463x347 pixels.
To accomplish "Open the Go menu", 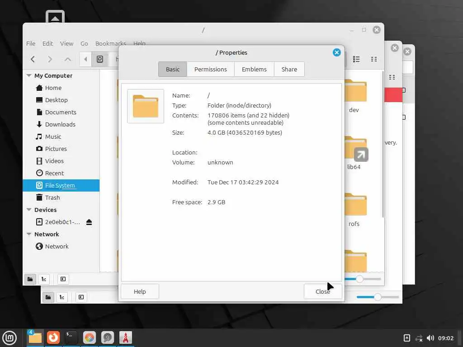I will [x=84, y=43].
